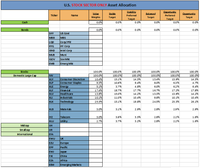200x168 pixels.
Task: Click the Emerging Markets name cell
Action: tap(74, 165)
